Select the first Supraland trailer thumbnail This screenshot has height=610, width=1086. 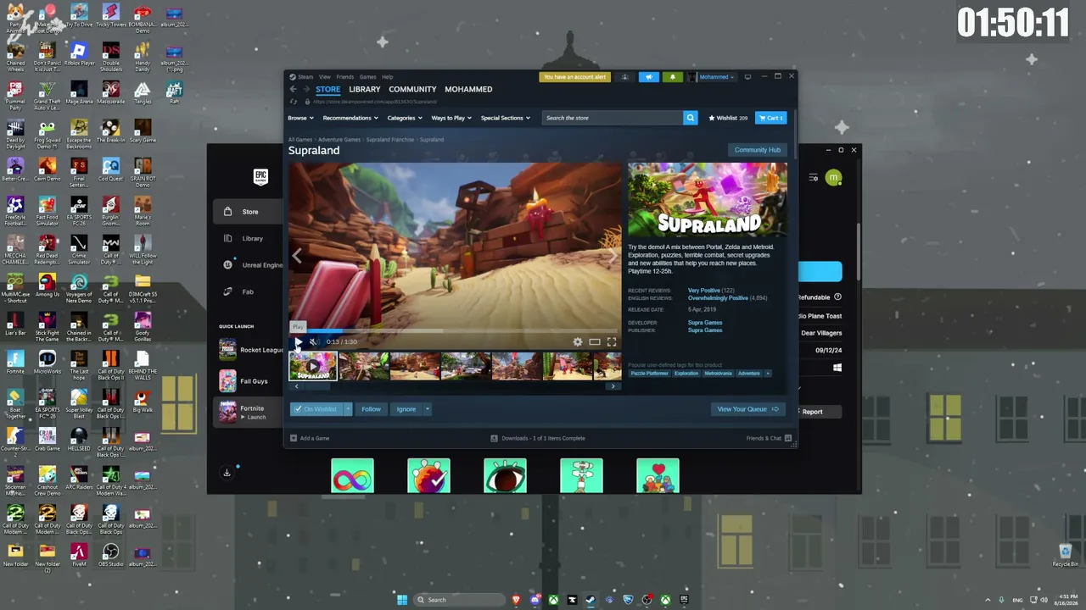[x=313, y=366]
